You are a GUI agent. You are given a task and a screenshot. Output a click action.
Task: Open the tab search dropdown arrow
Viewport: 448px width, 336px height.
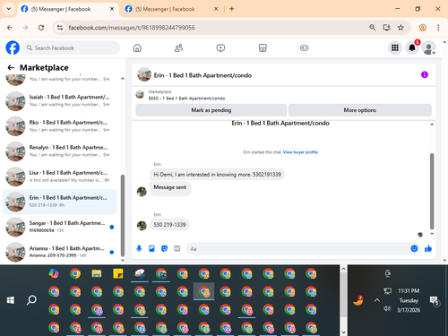(x=9, y=9)
